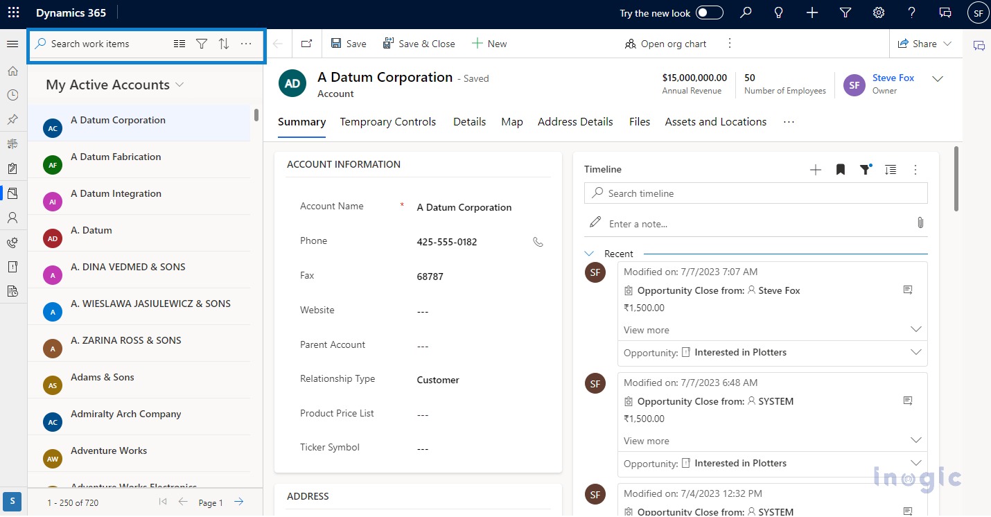This screenshot has height=517, width=991.
Task: Switch to the Details tab
Action: coord(469,122)
